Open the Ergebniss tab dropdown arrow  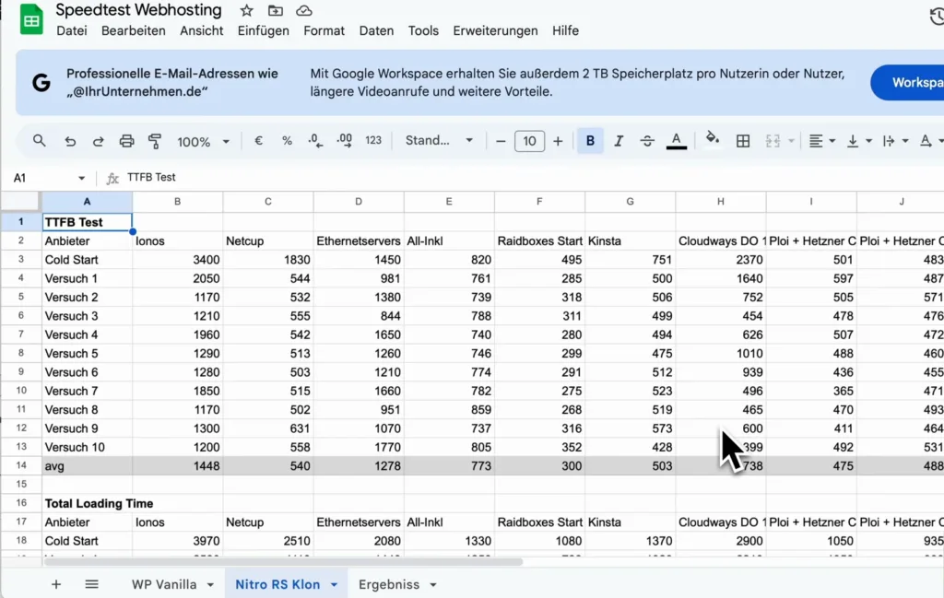point(433,585)
